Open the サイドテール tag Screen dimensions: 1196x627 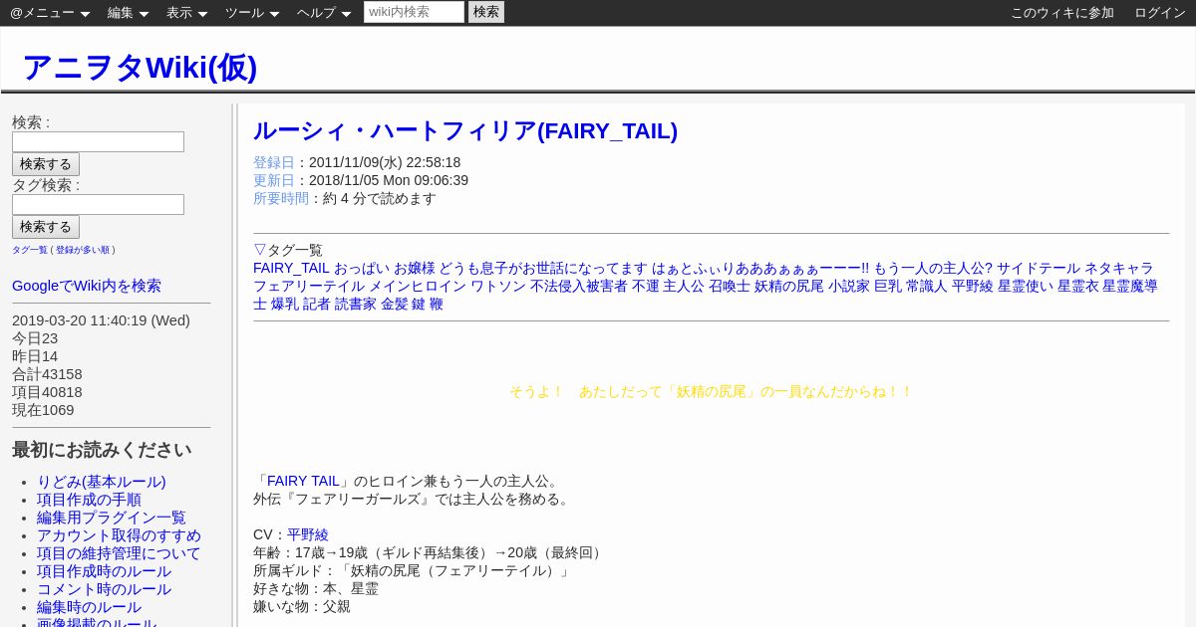click(1039, 268)
